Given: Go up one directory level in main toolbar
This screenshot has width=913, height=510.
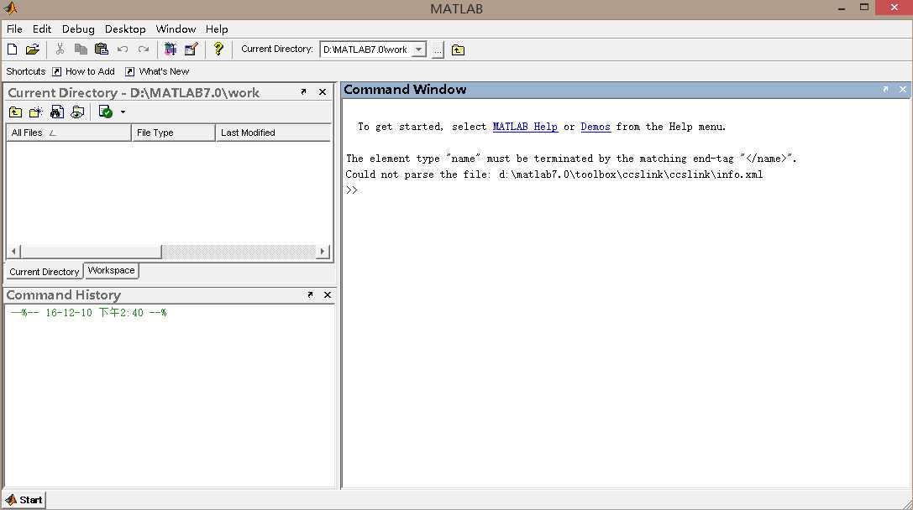Looking at the screenshot, I should click(459, 50).
